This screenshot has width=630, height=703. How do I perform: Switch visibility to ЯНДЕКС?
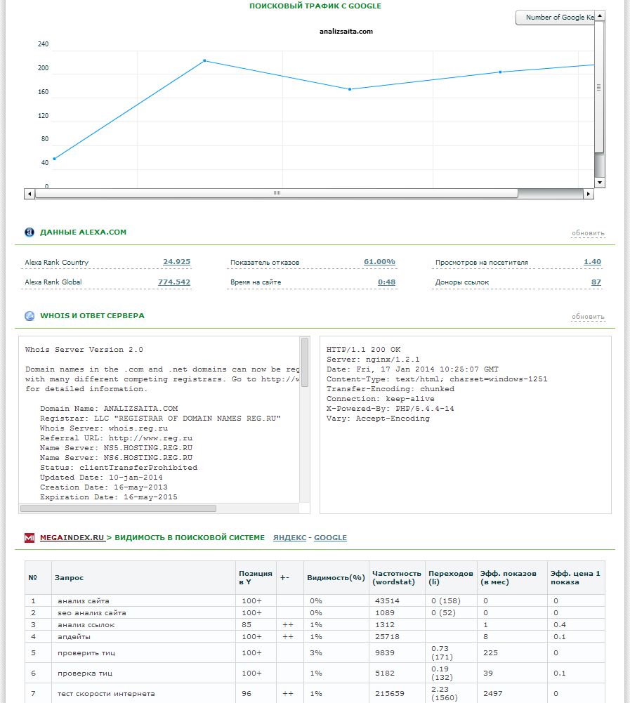point(289,538)
